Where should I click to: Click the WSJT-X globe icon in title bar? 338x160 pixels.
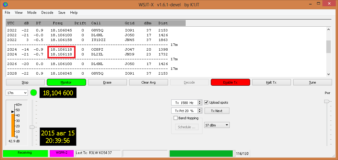pos(5,4)
